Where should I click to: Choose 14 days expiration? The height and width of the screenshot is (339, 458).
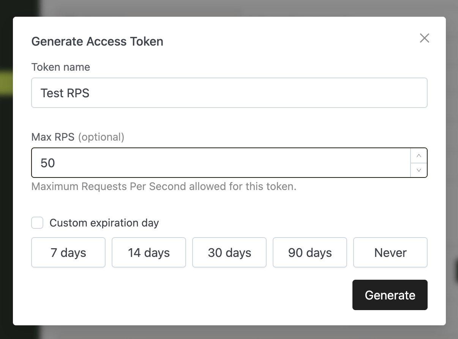click(149, 253)
